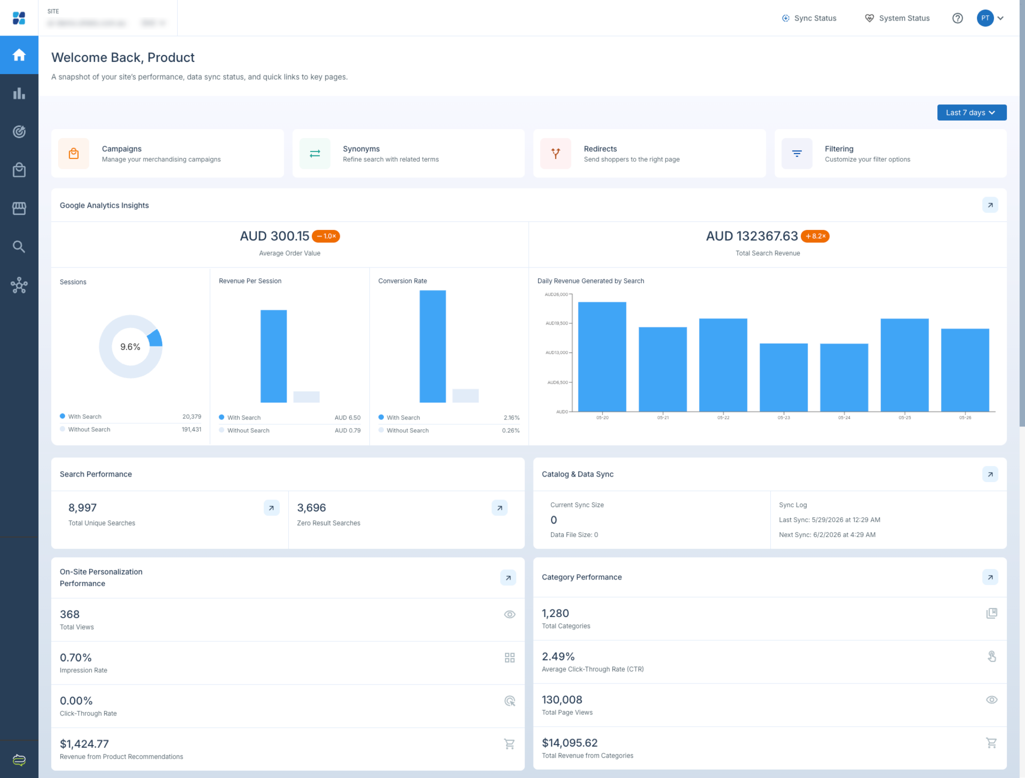
Task: Open System Status in the top bar
Action: 897,18
